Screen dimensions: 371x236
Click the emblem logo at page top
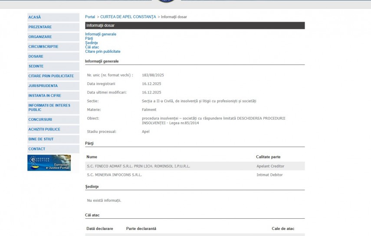[167, 1]
